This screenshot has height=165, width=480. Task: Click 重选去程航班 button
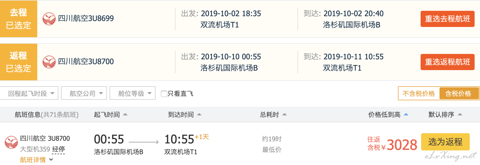coord(447,19)
